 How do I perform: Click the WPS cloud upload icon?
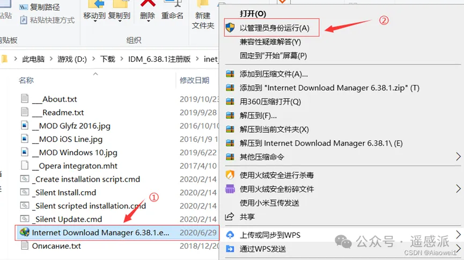[x=230, y=235]
